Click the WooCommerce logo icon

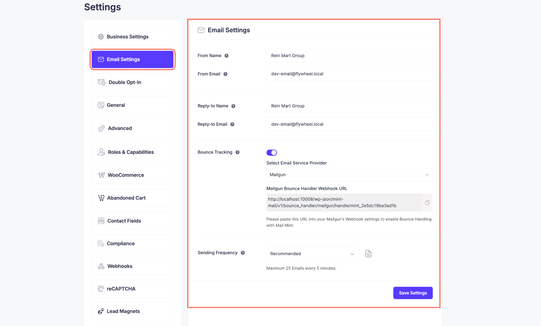click(x=101, y=175)
